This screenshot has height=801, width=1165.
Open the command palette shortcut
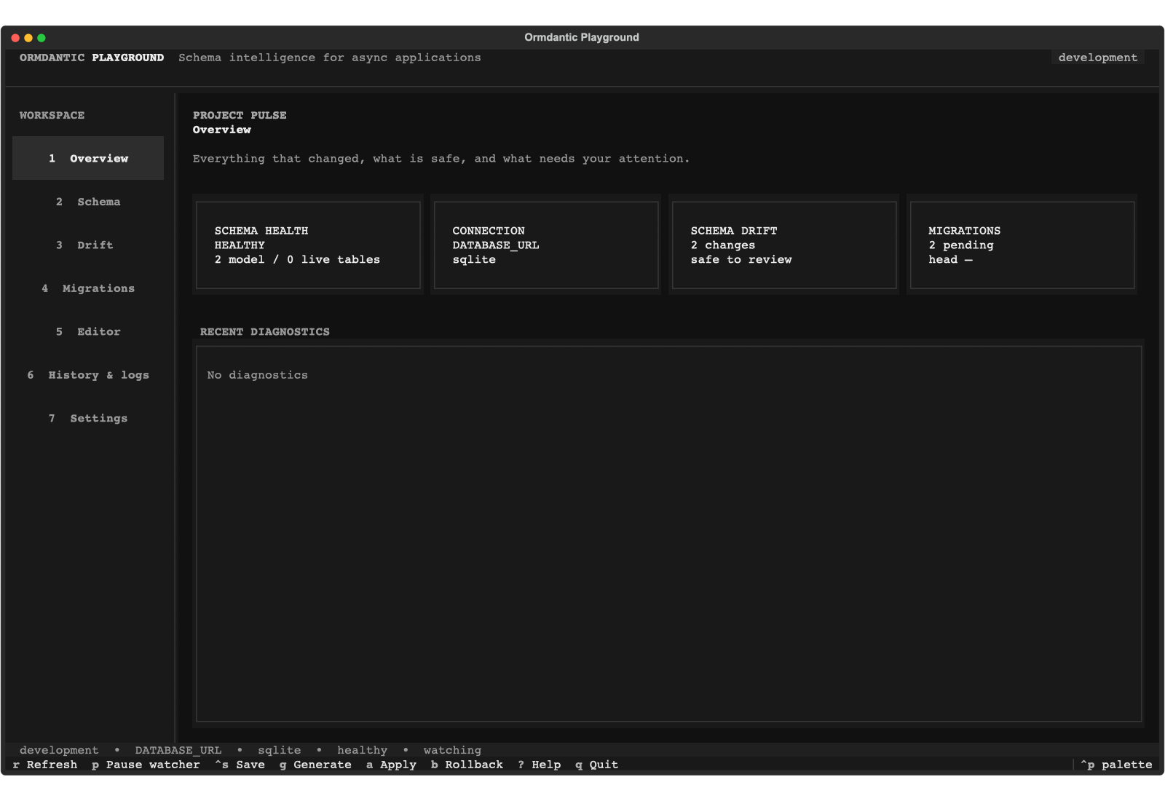[x=1116, y=765]
